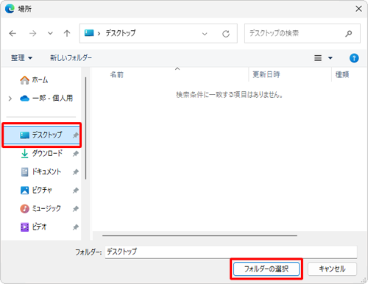Sort by the 更新日時 column header
This screenshot has width=368, height=284.
click(x=266, y=74)
